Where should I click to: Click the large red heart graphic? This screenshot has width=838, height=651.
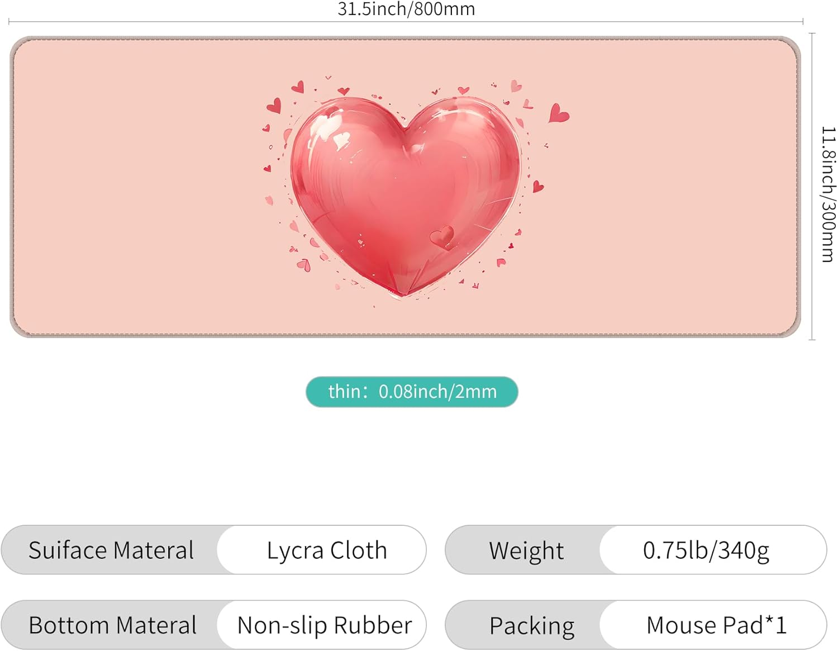pyautogui.click(x=406, y=196)
